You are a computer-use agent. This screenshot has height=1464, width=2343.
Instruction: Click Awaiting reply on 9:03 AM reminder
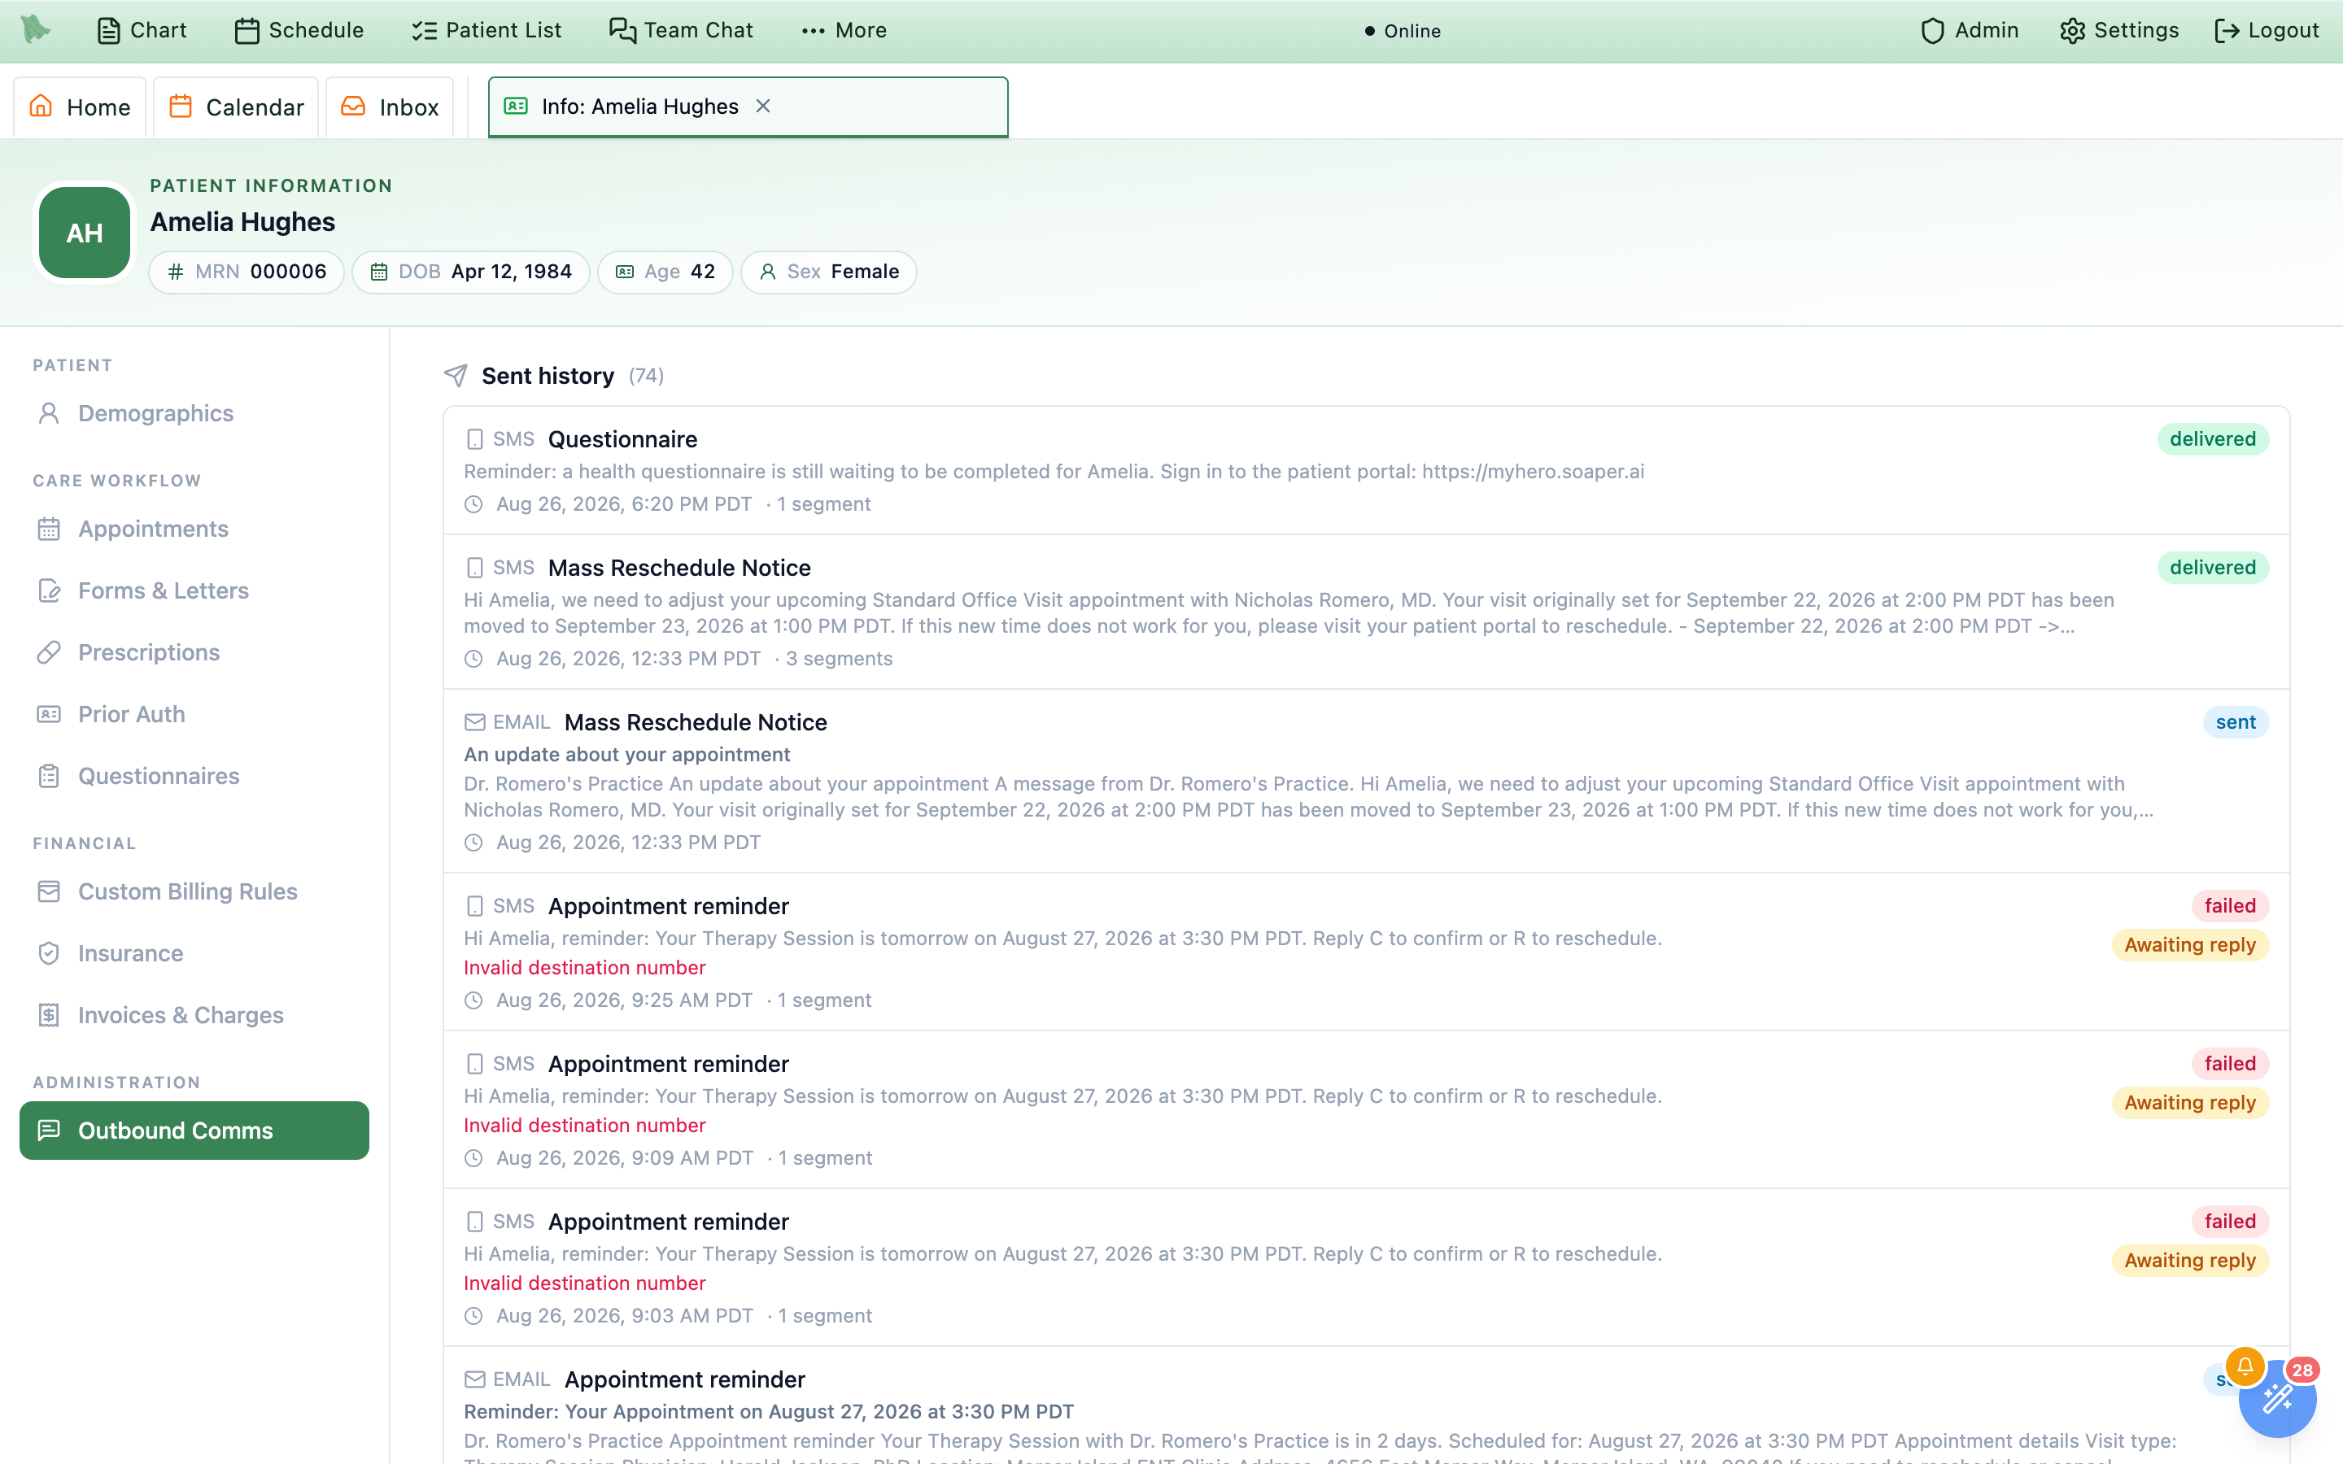click(x=2190, y=1261)
